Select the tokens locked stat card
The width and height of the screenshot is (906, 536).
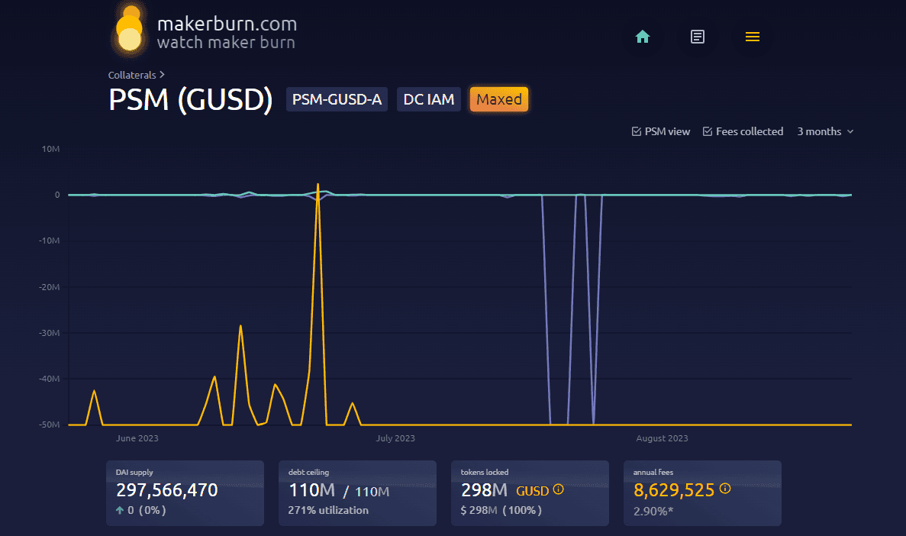(530, 492)
